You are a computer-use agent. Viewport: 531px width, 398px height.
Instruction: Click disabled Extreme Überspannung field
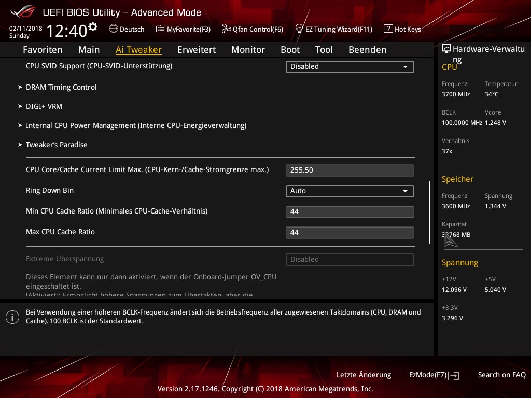click(350, 260)
